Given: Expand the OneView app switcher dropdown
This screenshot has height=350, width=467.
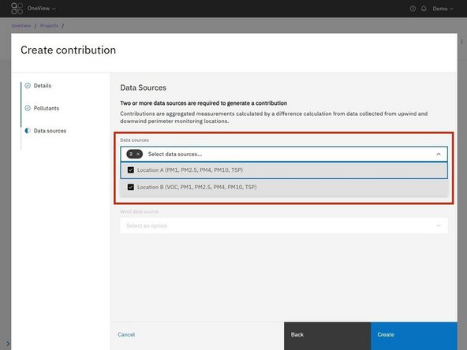Looking at the screenshot, I should 41,9.
